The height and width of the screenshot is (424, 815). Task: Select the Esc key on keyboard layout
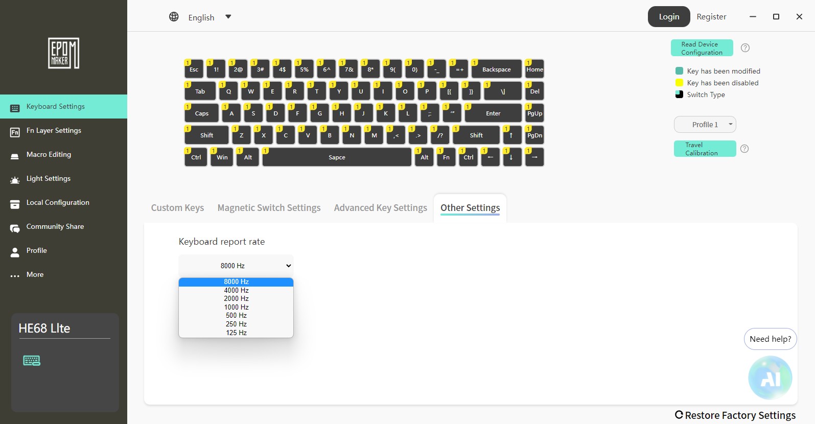(194, 69)
